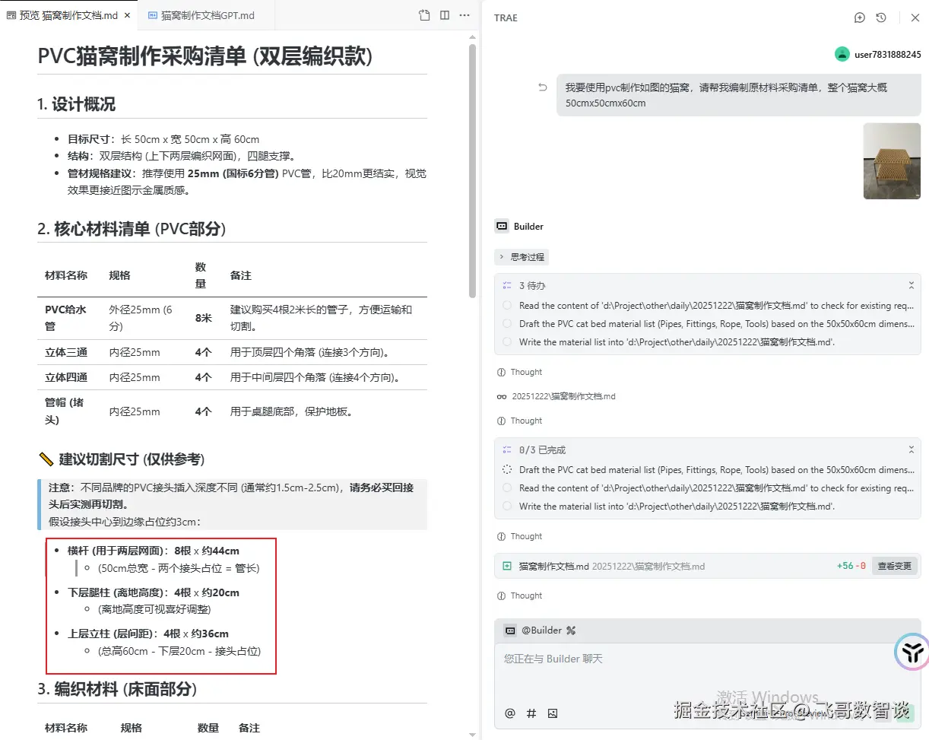The height and width of the screenshot is (740, 929).
Task: Expand the 思考过程 section
Action: click(522, 257)
